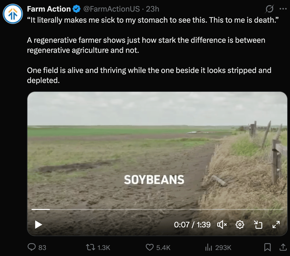This screenshot has height=256, width=290.
Task: Visit the @FarmActionUS handle
Action: 112,9
